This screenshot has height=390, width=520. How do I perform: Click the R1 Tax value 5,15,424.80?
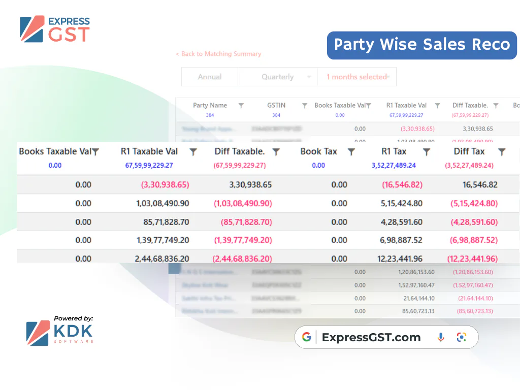(402, 203)
